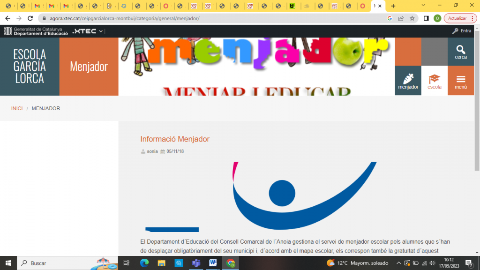Expand the XTEC dropdown arrow
This screenshot has height=270, width=480.
coord(101,31)
